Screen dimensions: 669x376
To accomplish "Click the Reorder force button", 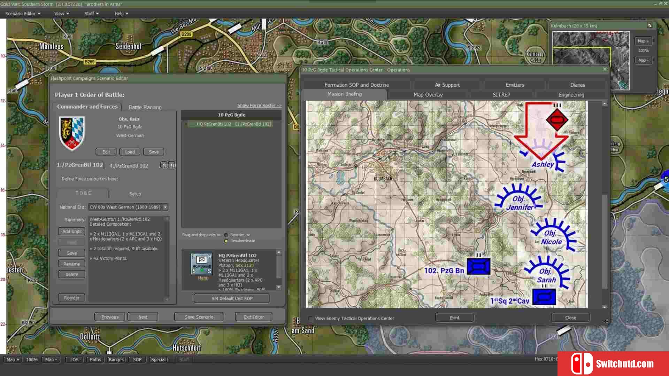I will coord(72,298).
